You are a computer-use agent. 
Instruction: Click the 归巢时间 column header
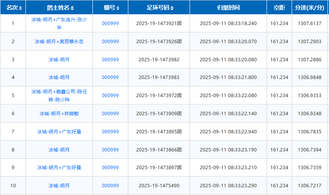(228, 7)
